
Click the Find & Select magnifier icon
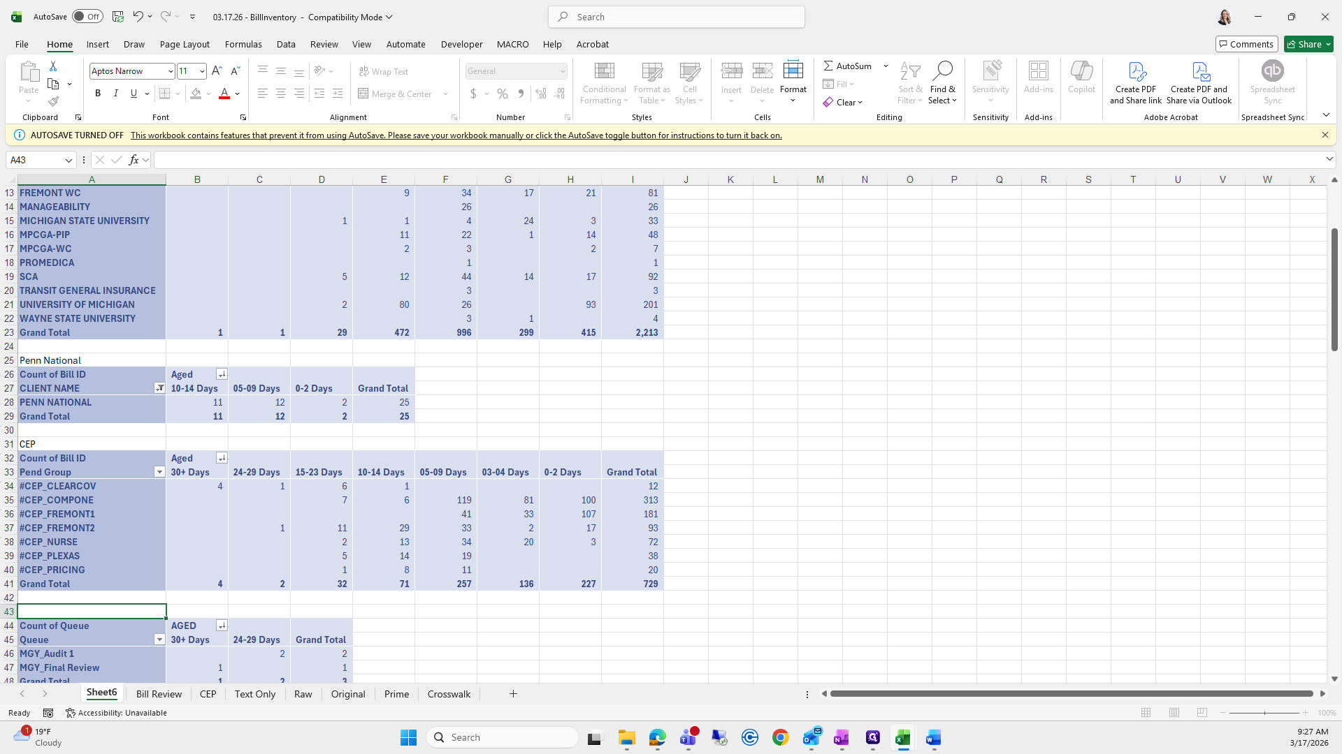pos(942,71)
